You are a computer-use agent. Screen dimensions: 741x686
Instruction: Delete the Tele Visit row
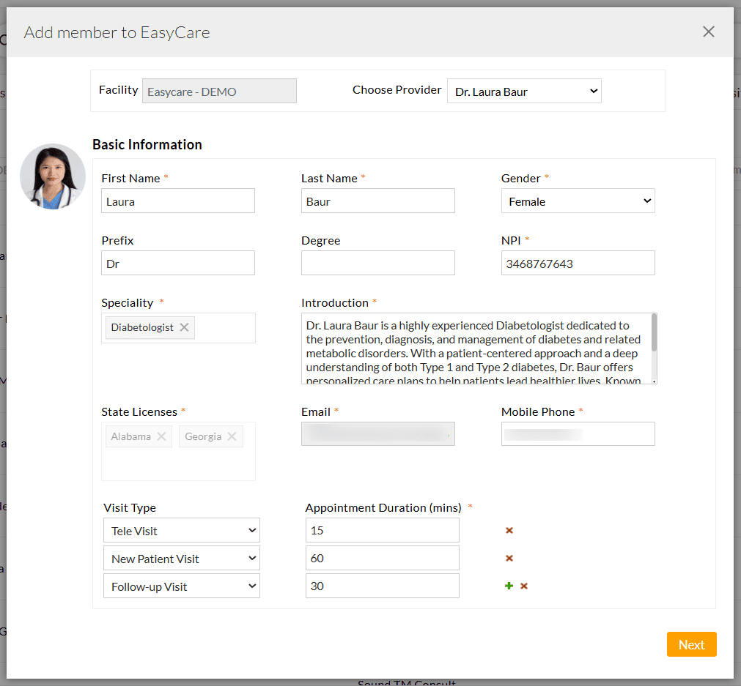pyautogui.click(x=509, y=530)
